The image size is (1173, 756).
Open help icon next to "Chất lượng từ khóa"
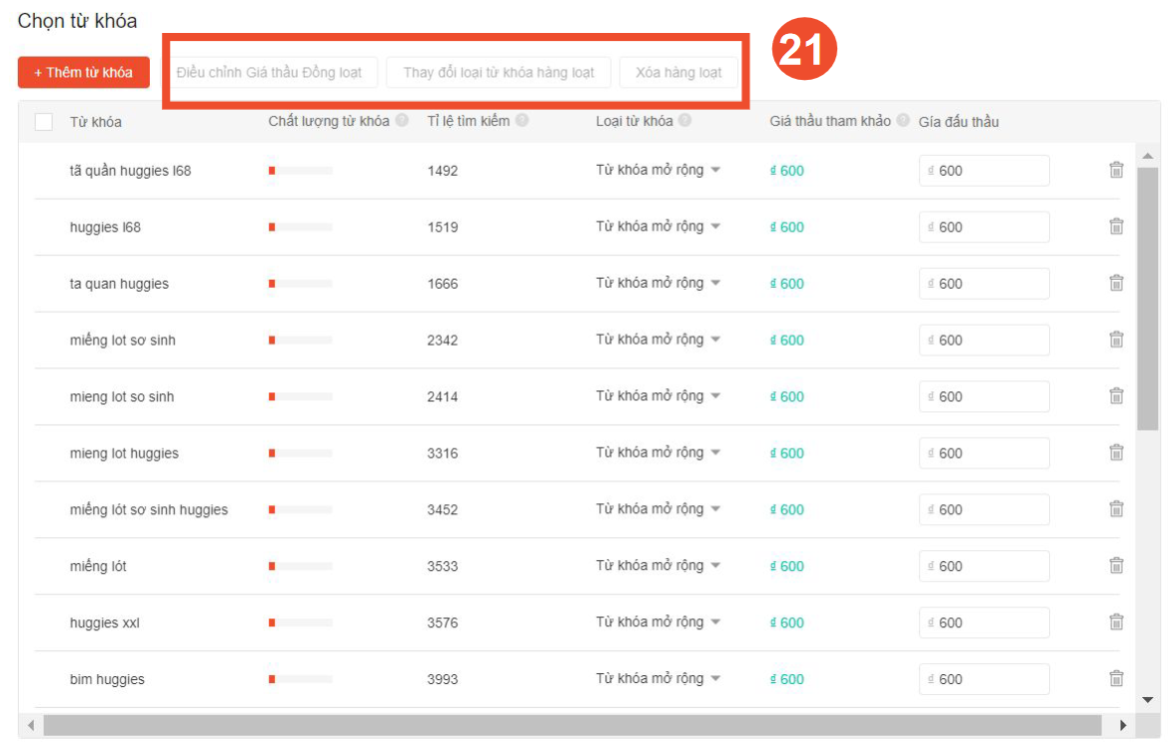click(x=403, y=120)
